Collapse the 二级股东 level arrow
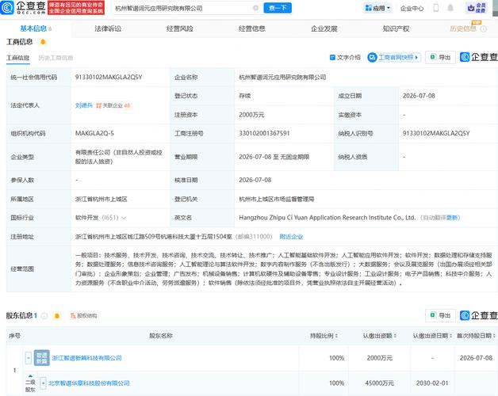498x396 pixels. pos(30,375)
